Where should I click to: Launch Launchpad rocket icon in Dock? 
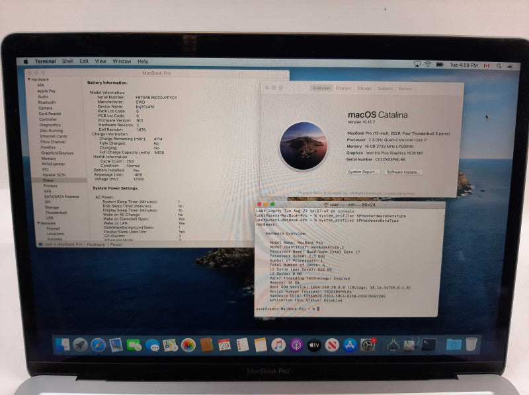point(80,345)
